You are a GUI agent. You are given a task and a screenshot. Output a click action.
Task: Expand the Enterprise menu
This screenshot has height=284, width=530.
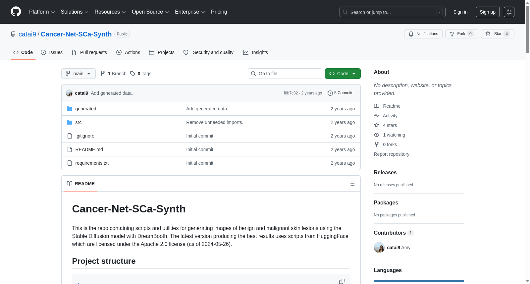(x=190, y=12)
